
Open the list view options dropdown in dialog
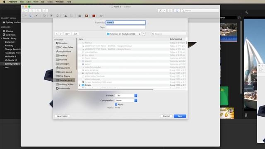[x=67, y=34]
